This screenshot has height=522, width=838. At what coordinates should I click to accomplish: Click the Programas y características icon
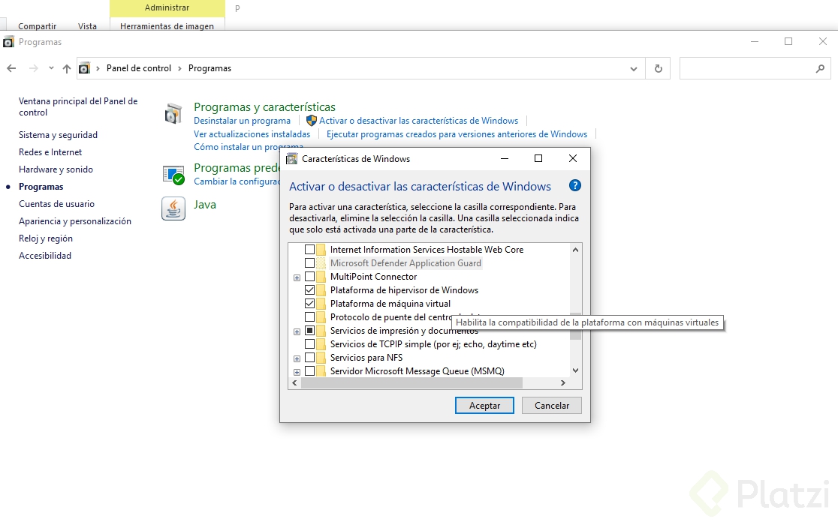(173, 114)
